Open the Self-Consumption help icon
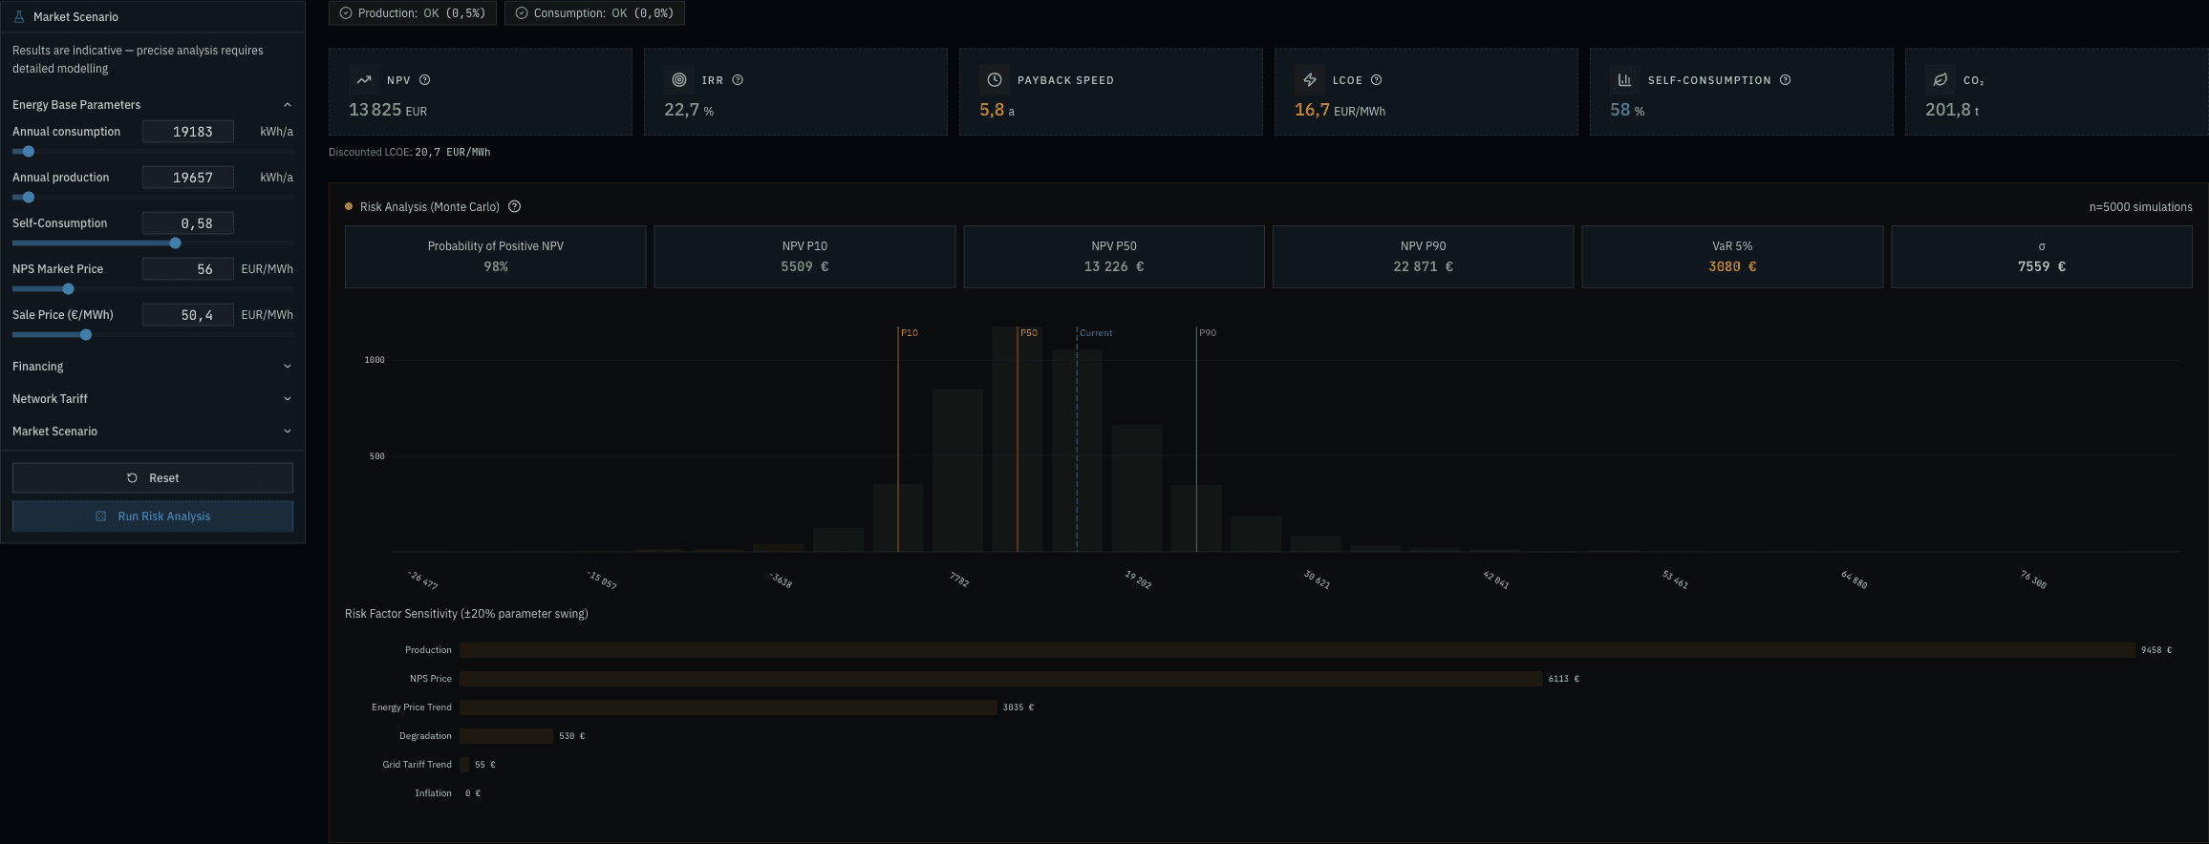 pyautogui.click(x=1786, y=80)
